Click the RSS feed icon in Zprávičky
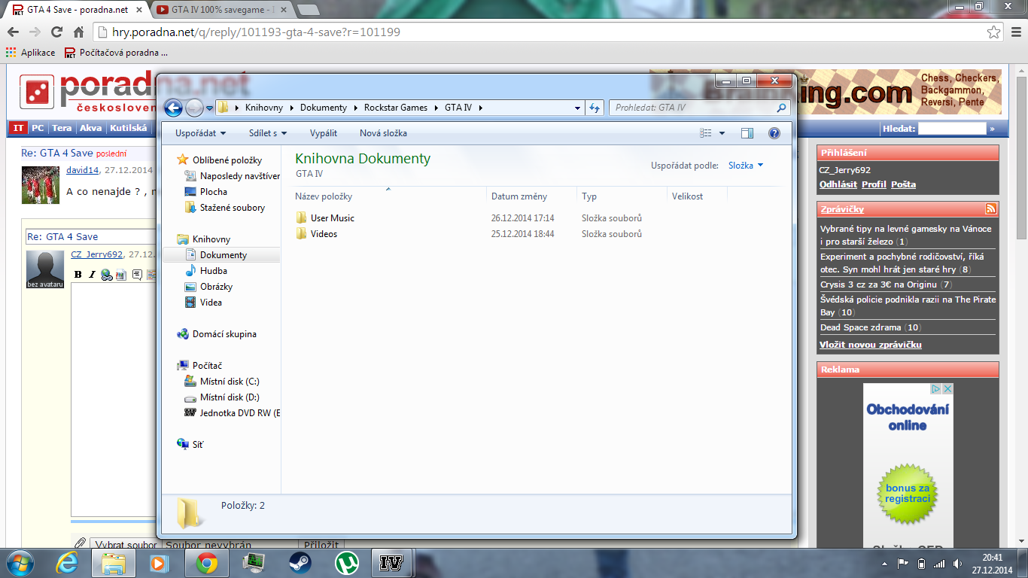Image resolution: width=1028 pixels, height=578 pixels. (x=991, y=209)
